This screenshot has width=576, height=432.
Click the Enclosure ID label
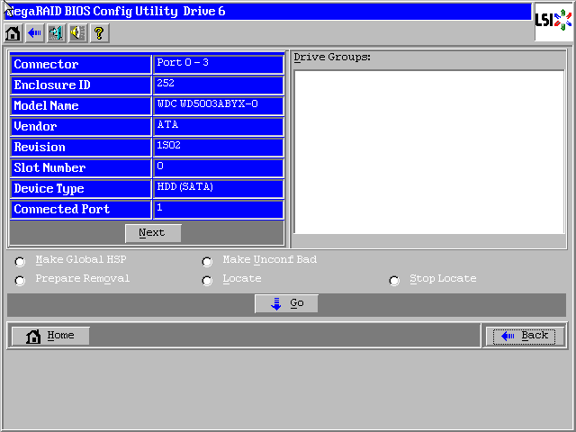point(52,85)
